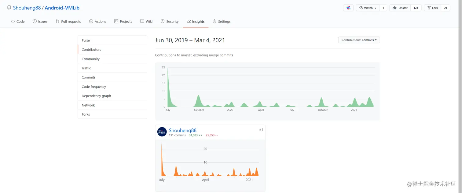Switch to Pull requests tab
The width and height of the screenshot is (462, 193).
(68, 21)
